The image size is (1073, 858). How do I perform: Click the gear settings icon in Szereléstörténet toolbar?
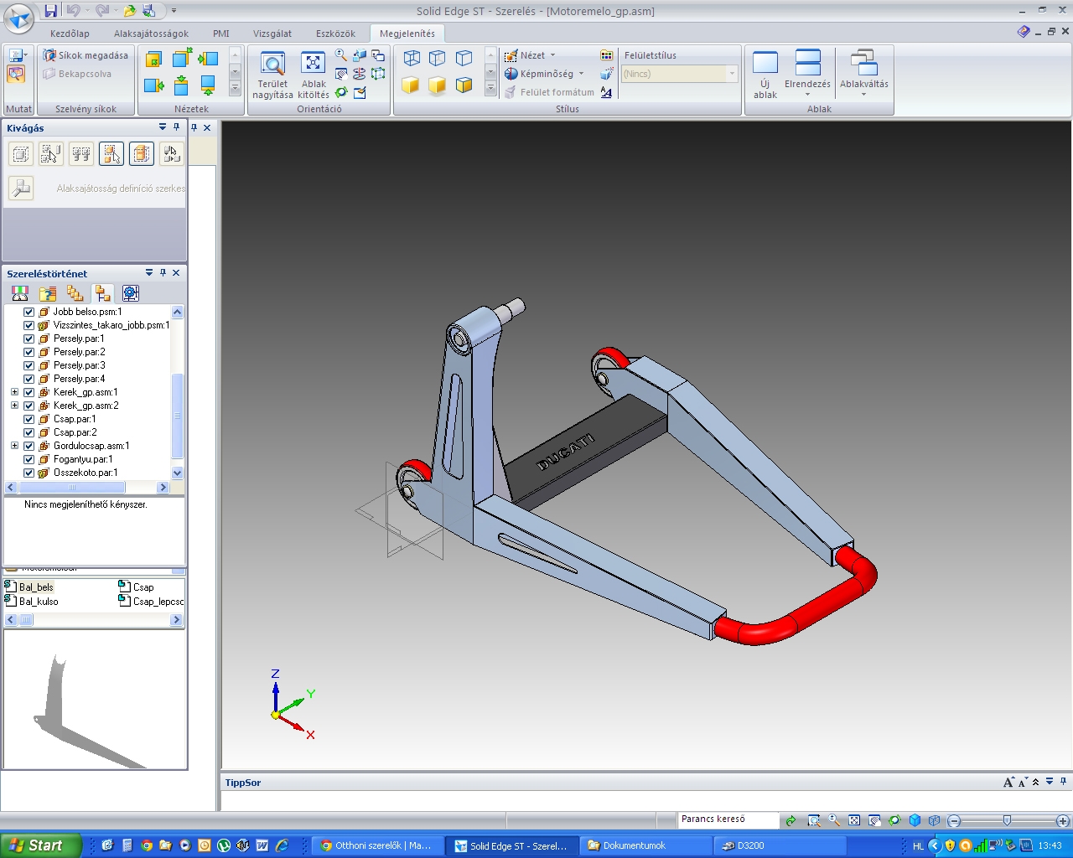pos(130,293)
